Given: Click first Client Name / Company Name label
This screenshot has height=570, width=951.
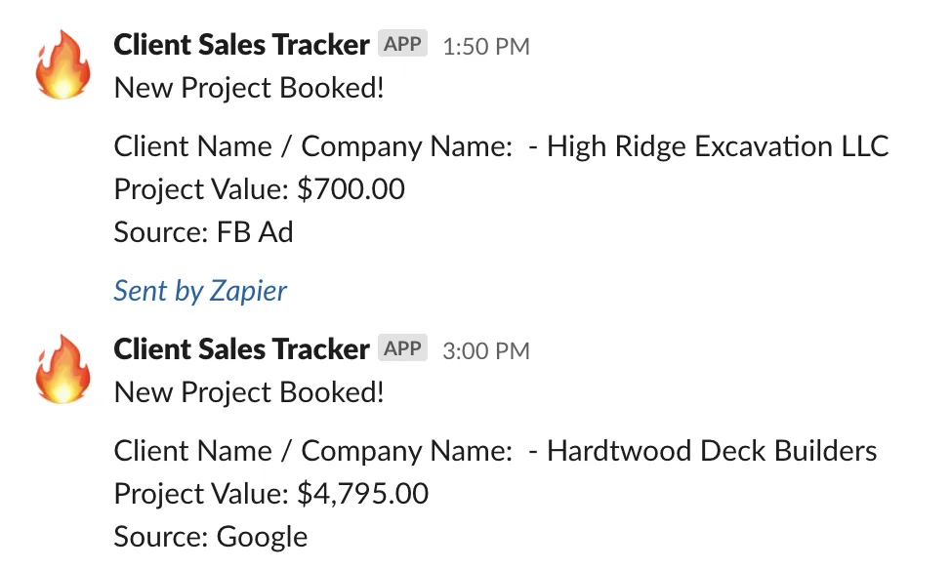Looking at the screenshot, I should [x=313, y=146].
